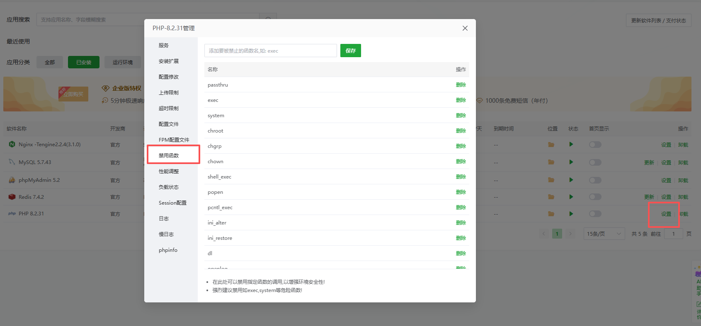Image resolution: width=701 pixels, height=326 pixels.
Task: Go to the next page arrow
Action: tap(570, 234)
